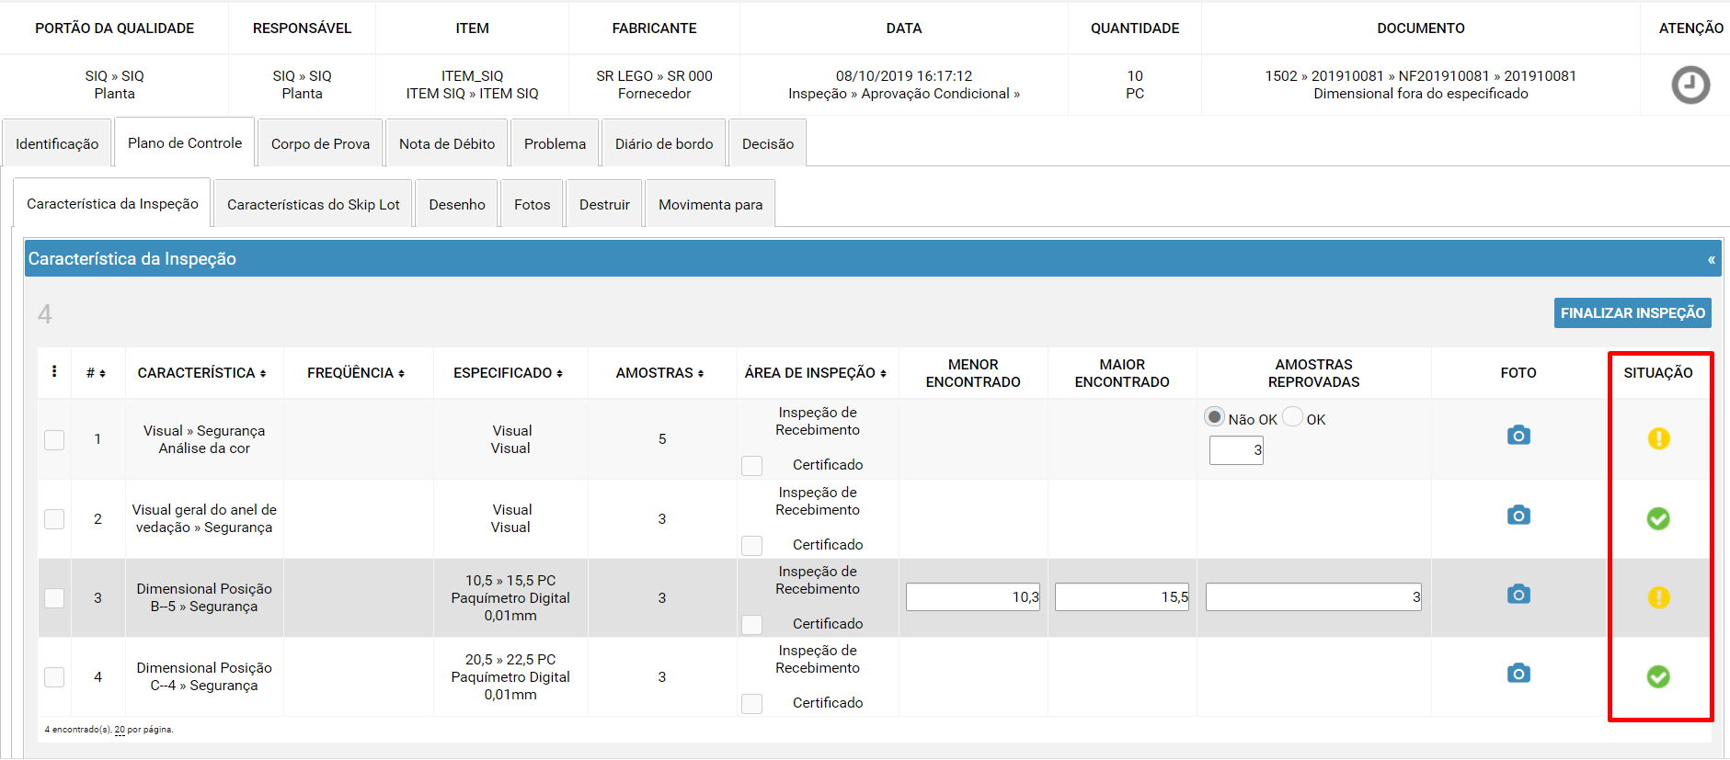The image size is (1730, 760).
Task: Edit Amostras Reprovadas field in row 3
Action: coord(1313,597)
